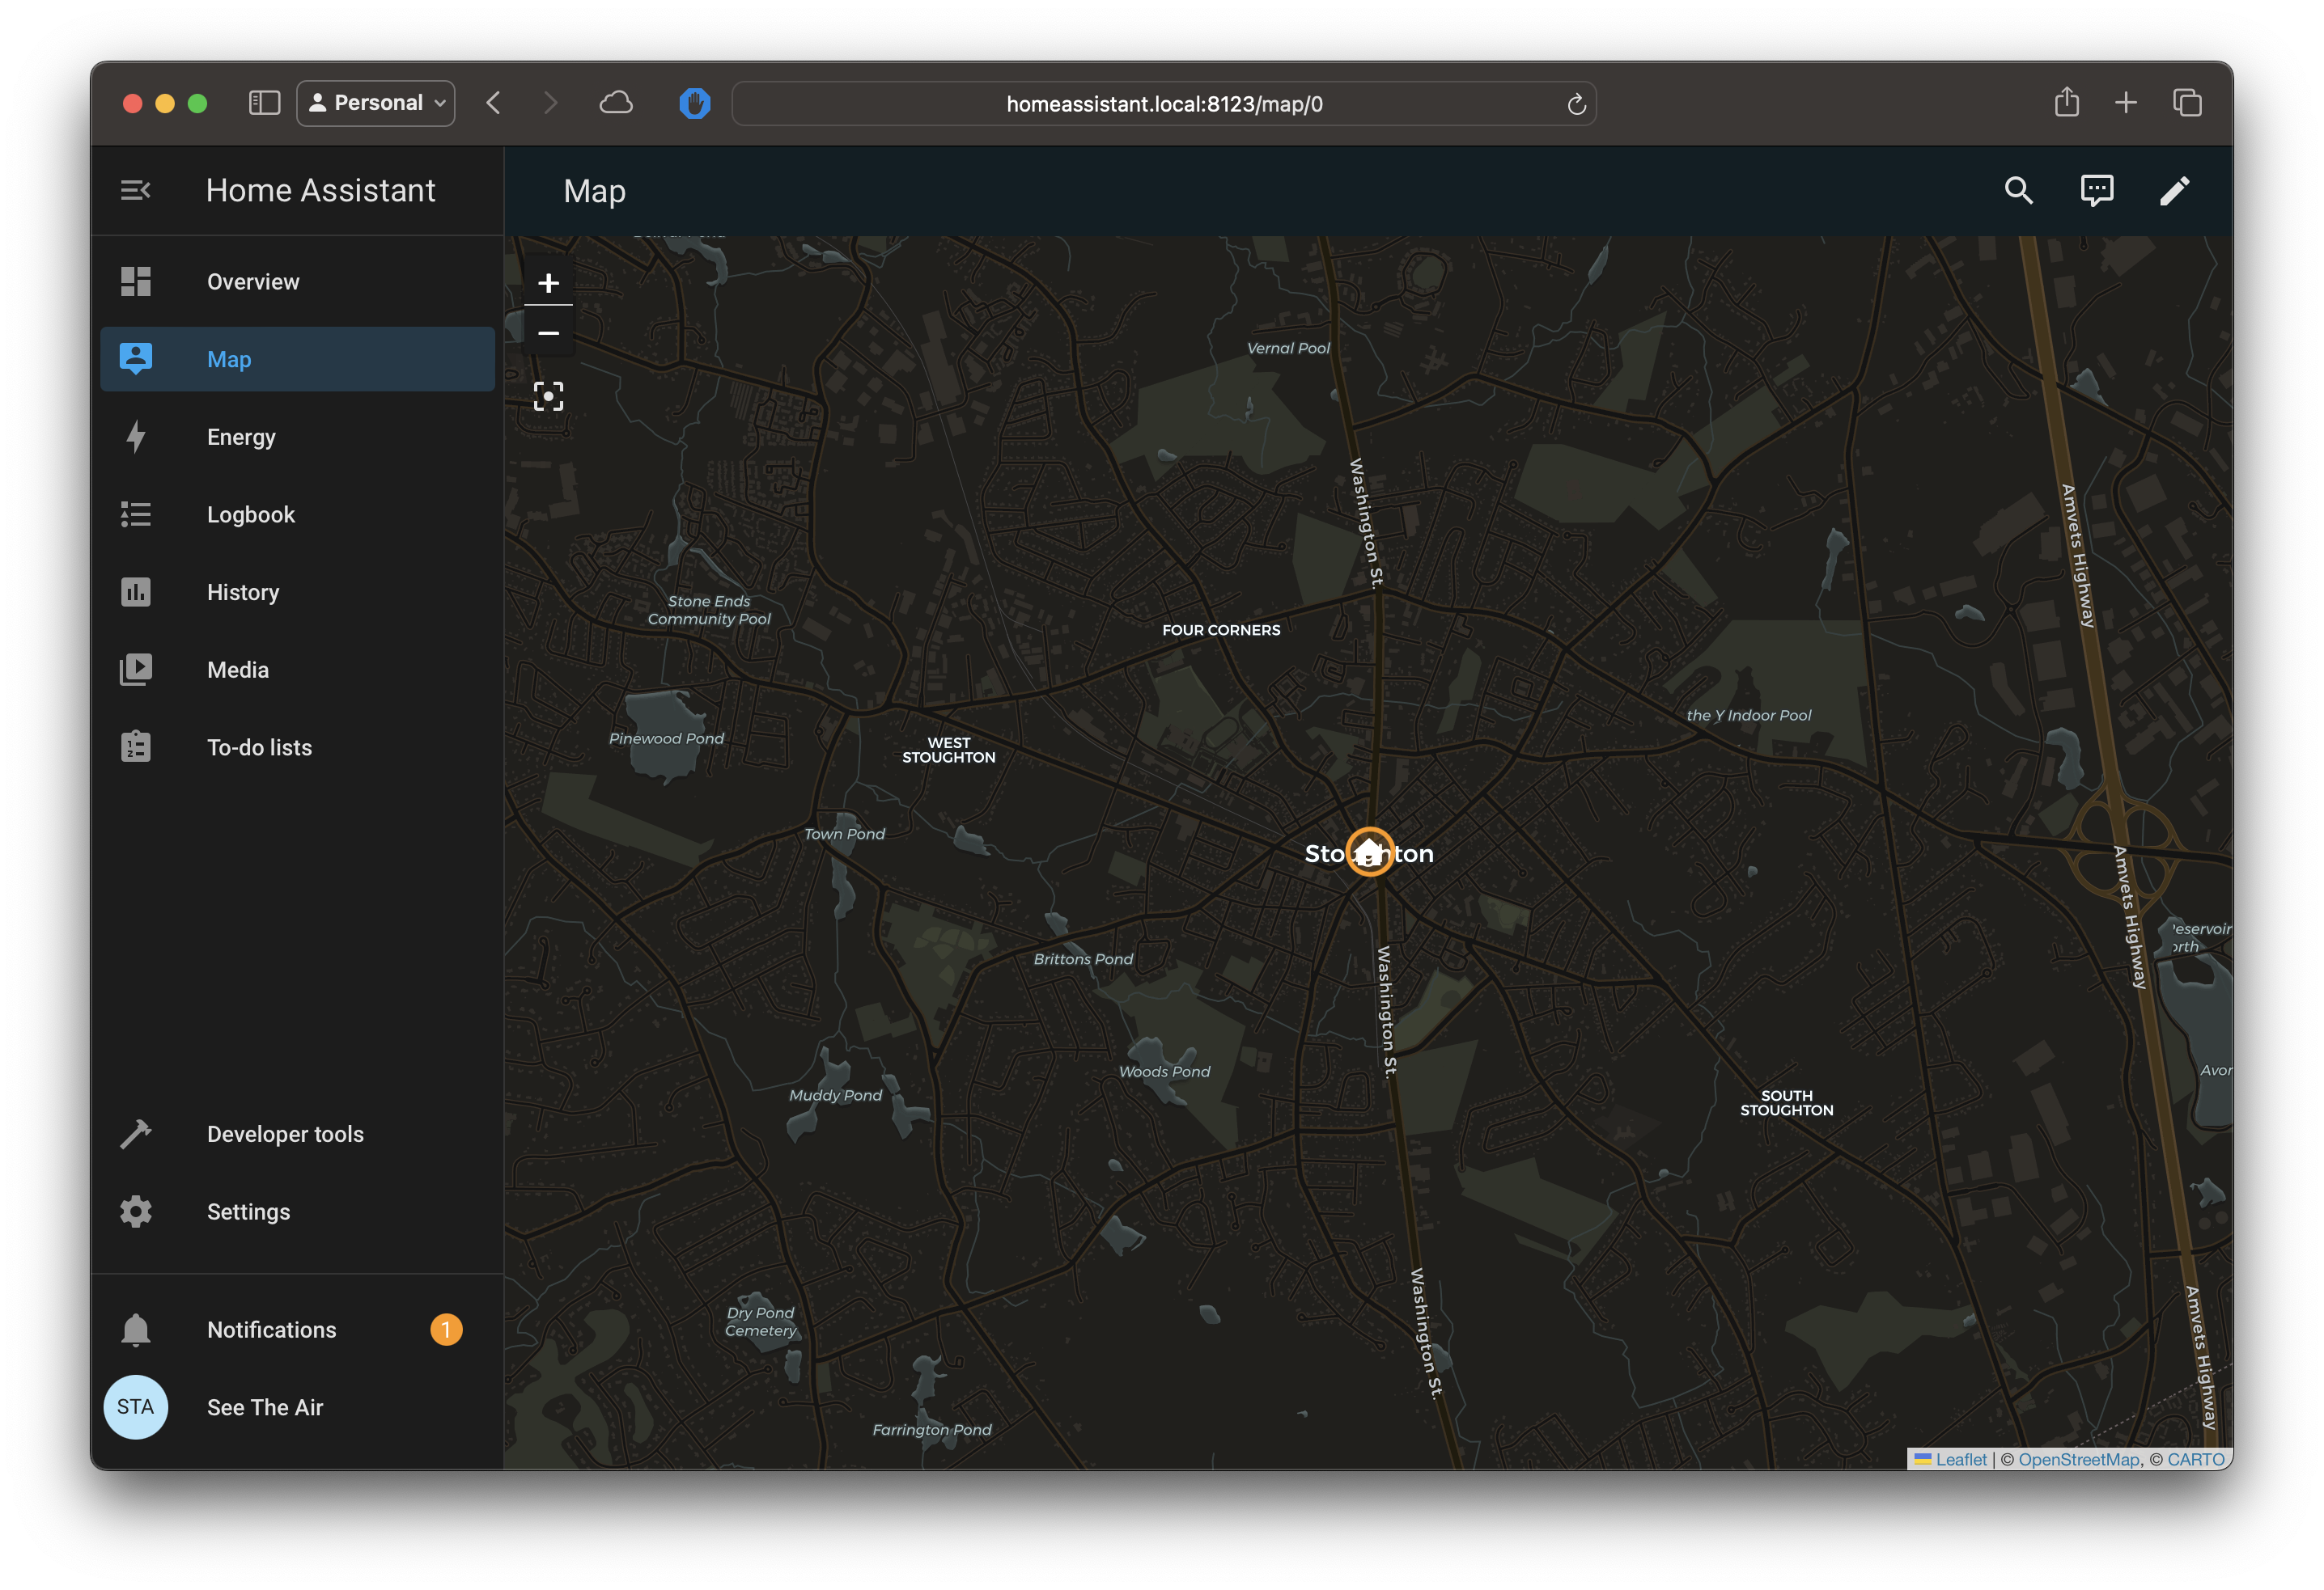Go to the Logbook page

pyautogui.click(x=251, y=514)
